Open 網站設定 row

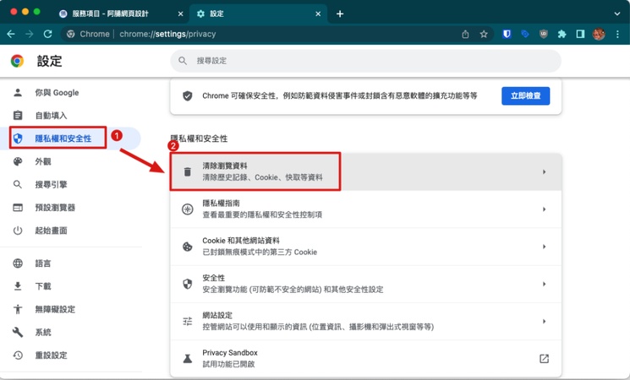(x=365, y=321)
